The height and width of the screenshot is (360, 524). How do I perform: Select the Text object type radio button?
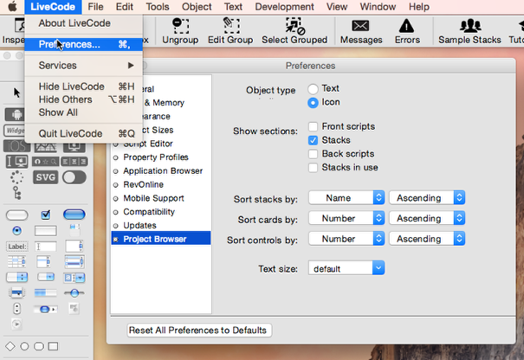[313, 89]
